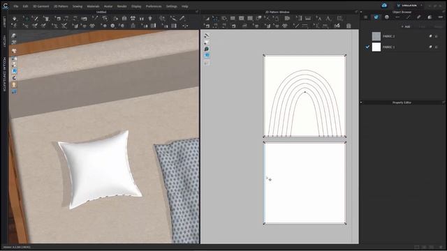The width and height of the screenshot is (447, 251).
Task: Open the MODULAR CONFIGURATOR side tab
Action: coord(4,74)
